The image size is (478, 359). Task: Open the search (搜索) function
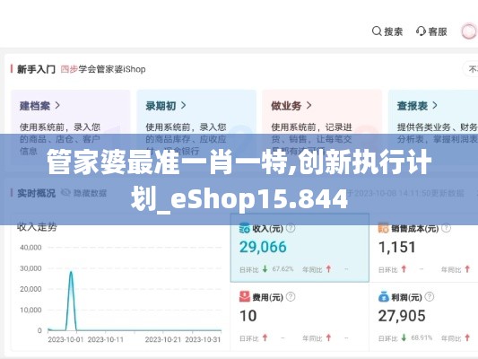[387, 31]
